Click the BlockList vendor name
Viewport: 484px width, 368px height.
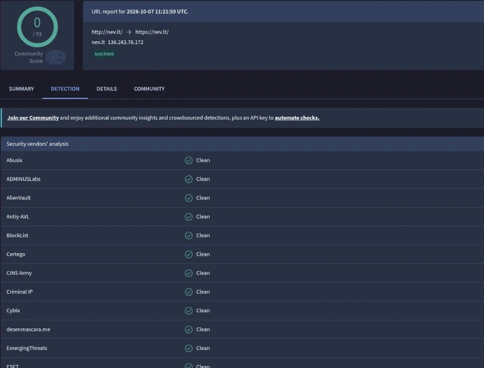click(17, 236)
